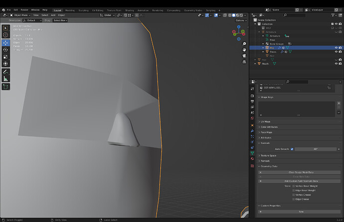Click Clear Sculpt Mask Data button

299,172
